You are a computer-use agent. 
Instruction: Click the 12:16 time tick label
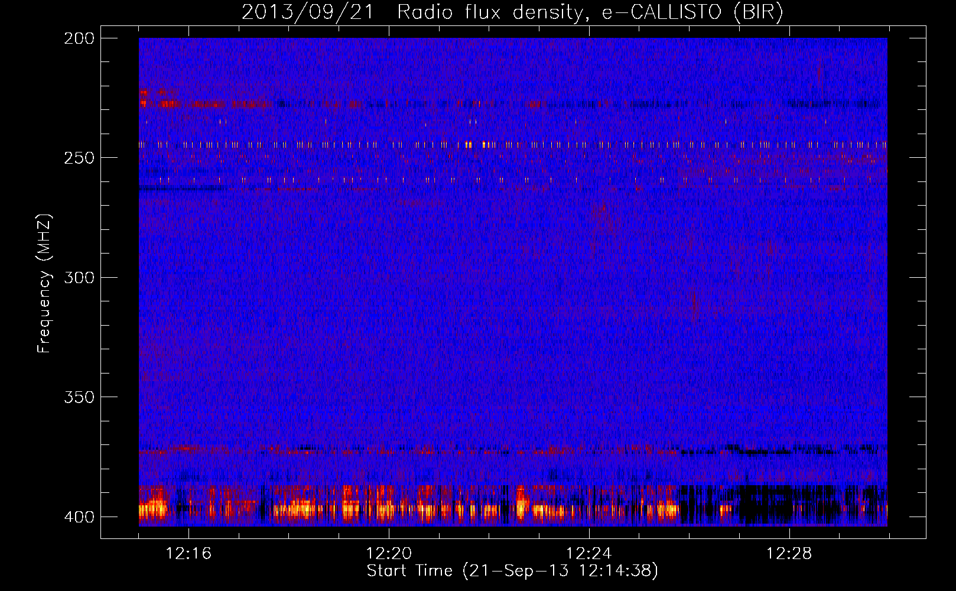pyautogui.click(x=188, y=554)
